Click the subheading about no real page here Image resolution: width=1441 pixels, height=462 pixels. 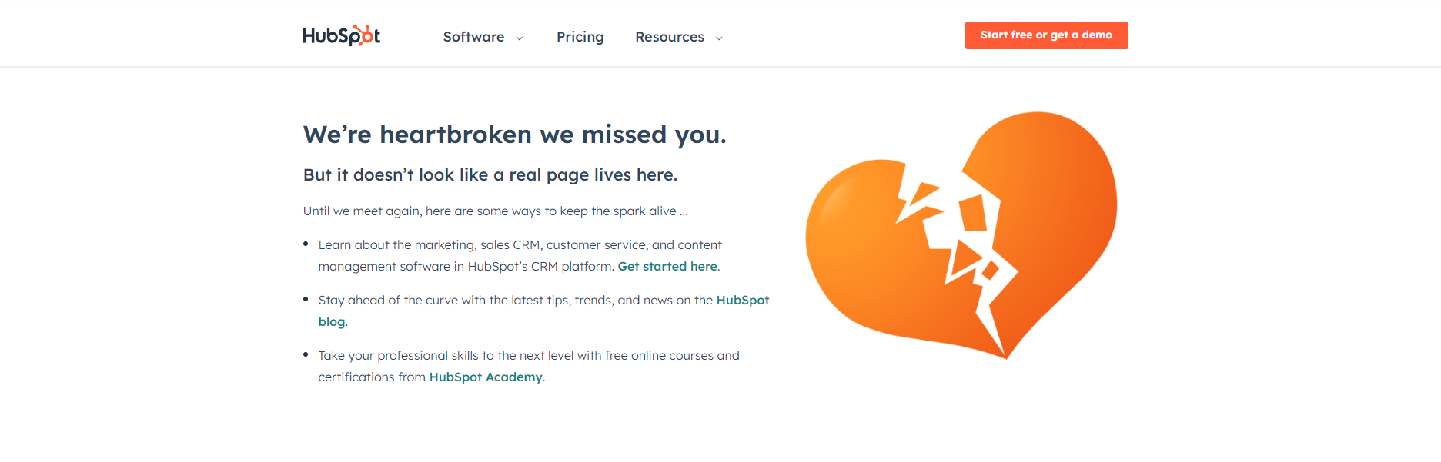[490, 174]
